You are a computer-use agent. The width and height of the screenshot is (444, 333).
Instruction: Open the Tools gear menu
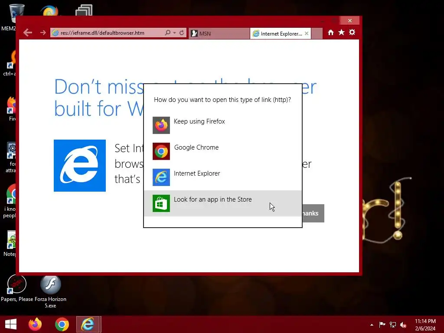[x=352, y=32]
